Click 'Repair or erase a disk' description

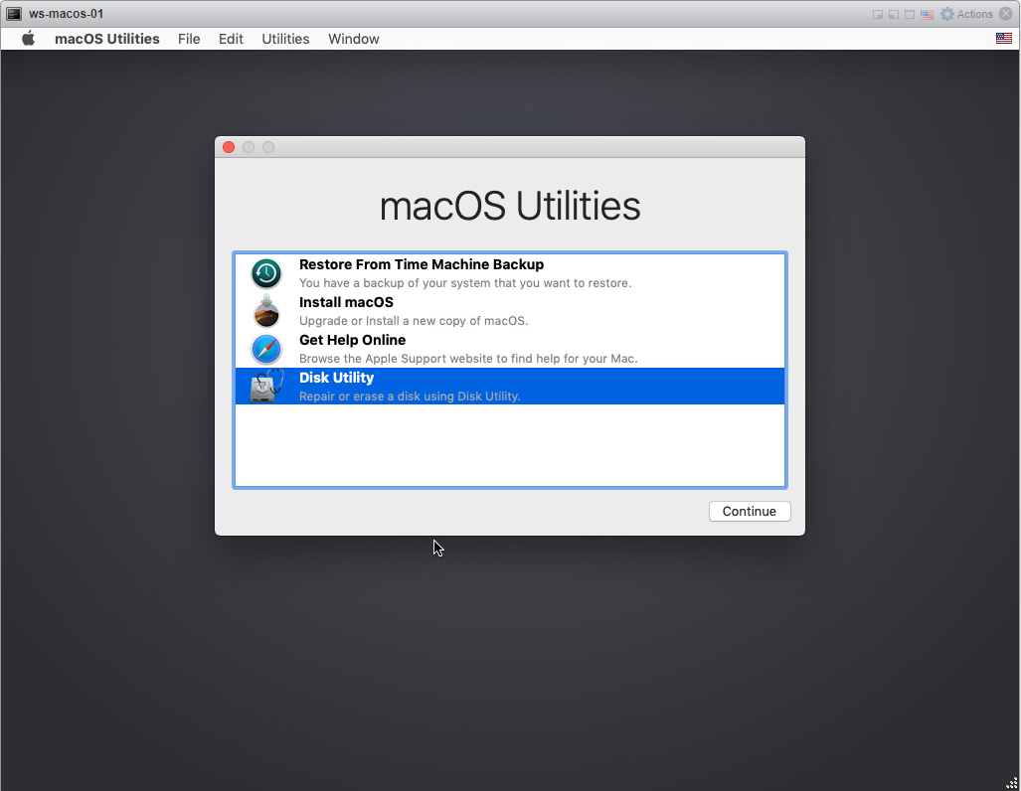[x=410, y=396]
